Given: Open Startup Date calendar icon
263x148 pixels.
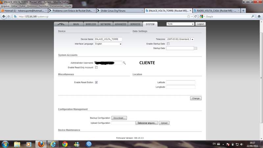Looking at the screenshot, I should point(196,48).
